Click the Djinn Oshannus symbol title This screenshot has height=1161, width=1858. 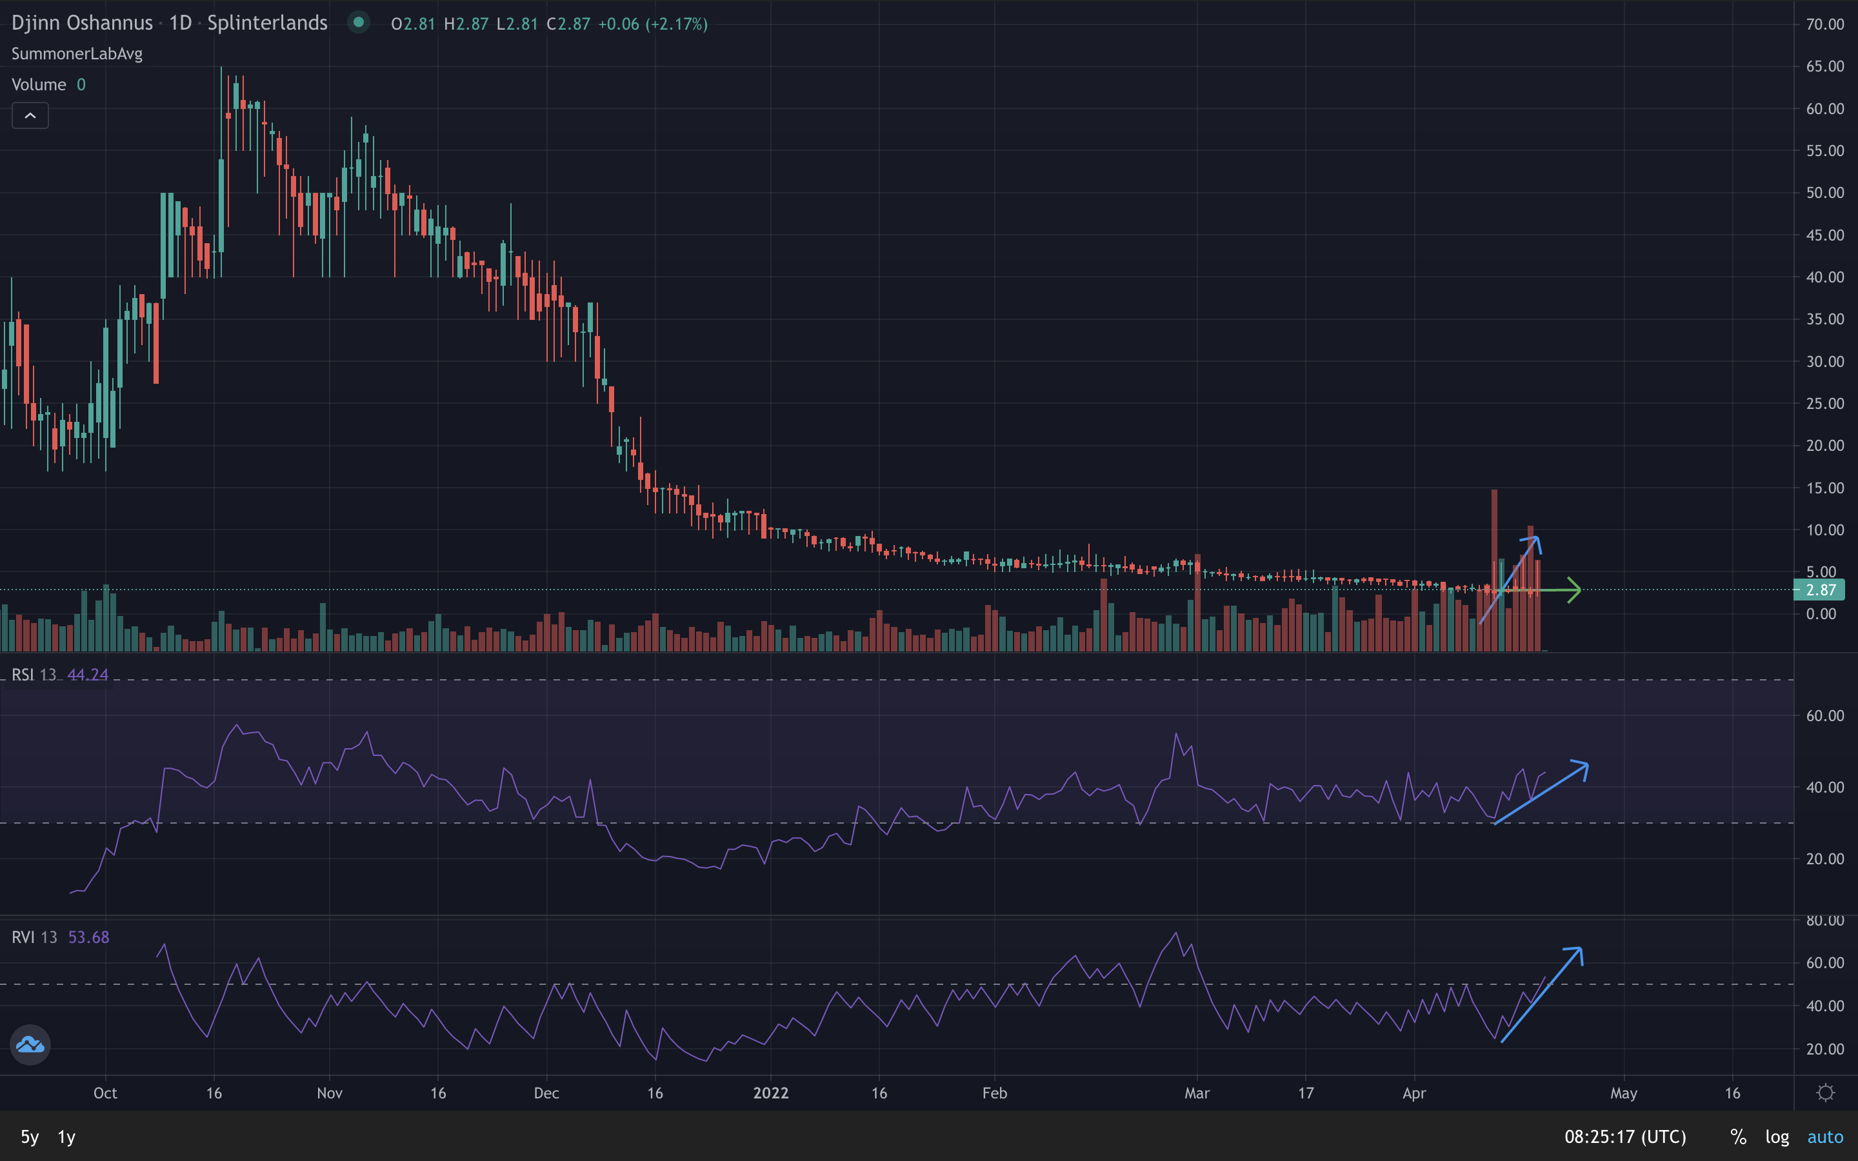point(82,23)
